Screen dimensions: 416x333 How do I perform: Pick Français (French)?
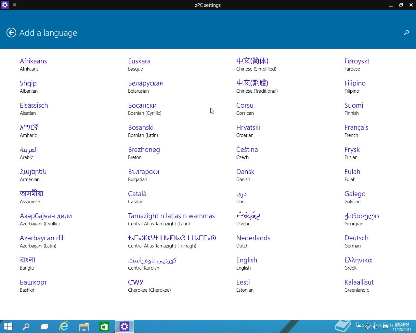point(357,131)
